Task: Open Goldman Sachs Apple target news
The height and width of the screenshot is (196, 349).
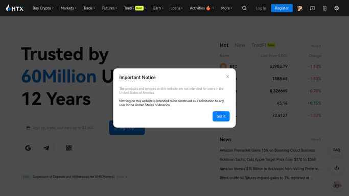Action: coord(268,160)
